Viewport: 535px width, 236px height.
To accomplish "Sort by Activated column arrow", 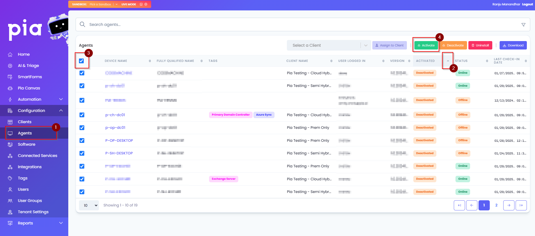I will tap(448, 61).
